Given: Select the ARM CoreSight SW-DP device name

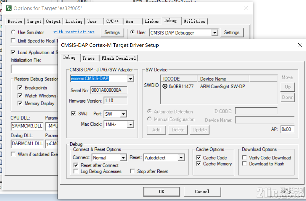Looking at the screenshot, I should click(x=223, y=87).
